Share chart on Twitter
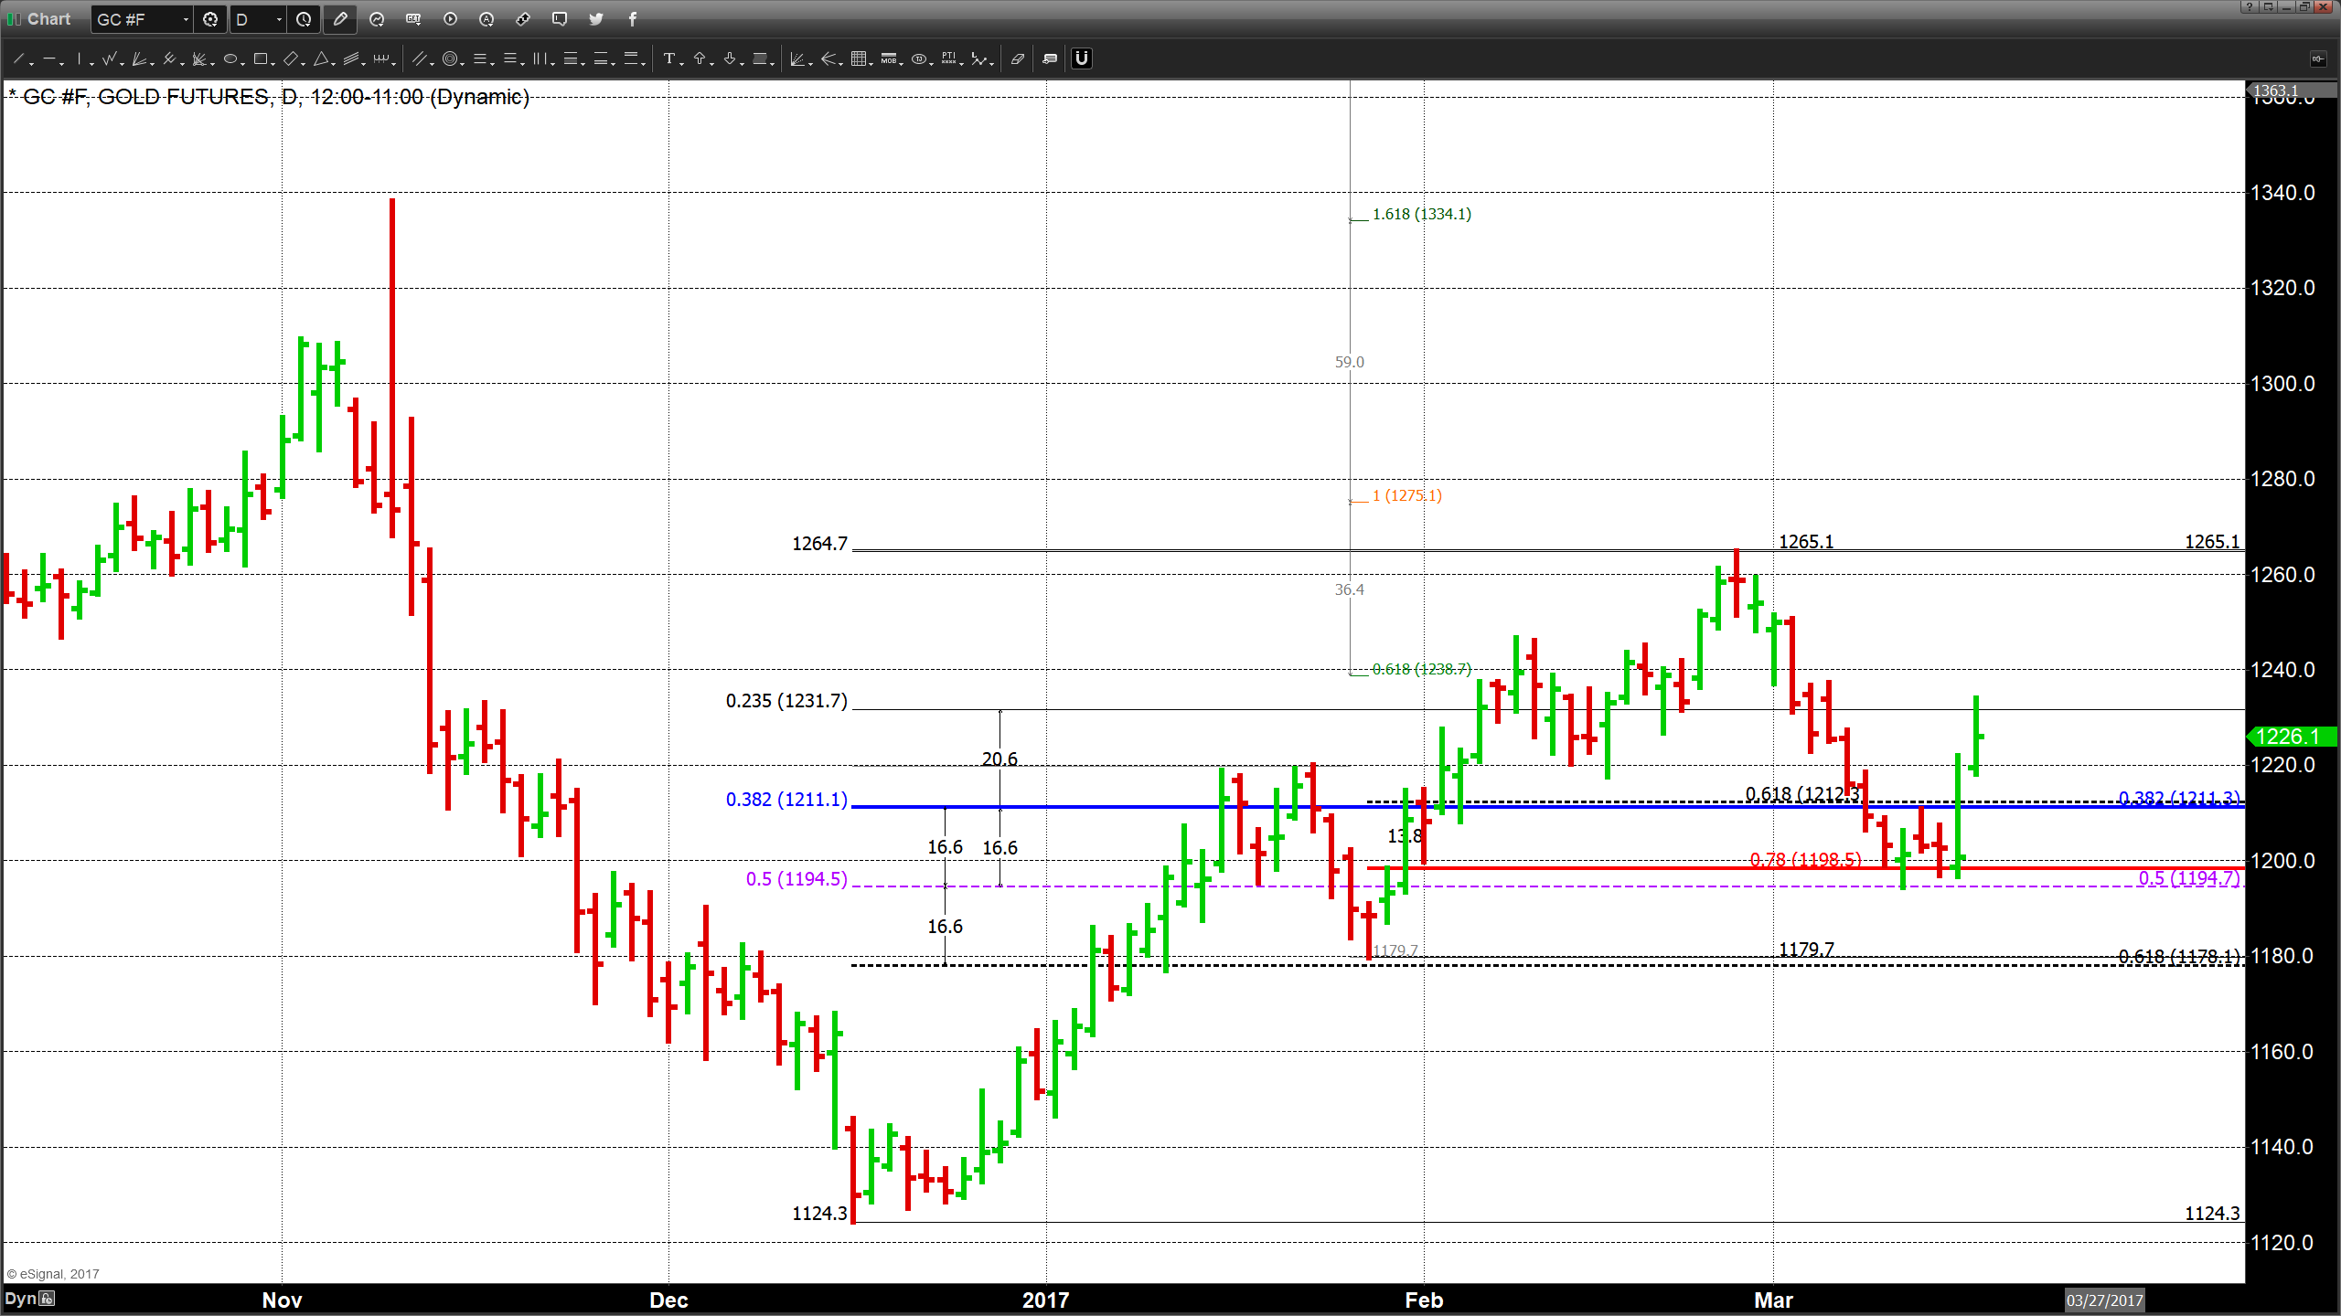The width and height of the screenshot is (2341, 1316). 596,19
